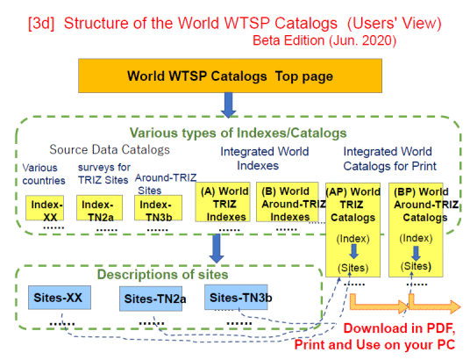Open the (B) World Around-TRIZ Indexes box
The width and height of the screenshot is (470, 360).
tap(287, 202)
